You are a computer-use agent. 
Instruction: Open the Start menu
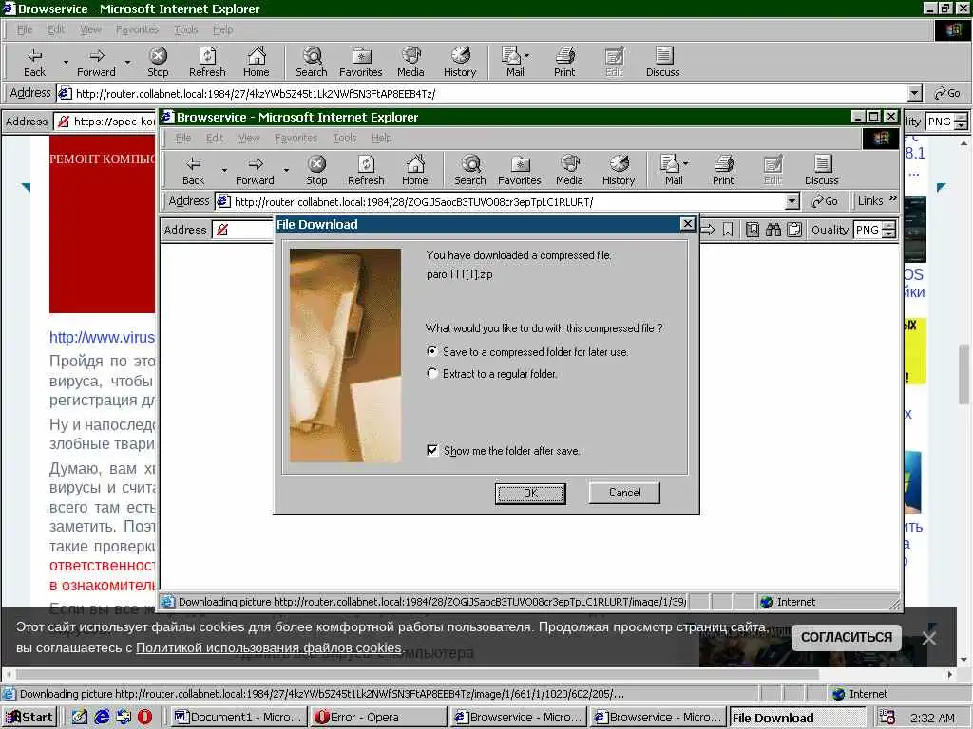click(x=29, y=718)
